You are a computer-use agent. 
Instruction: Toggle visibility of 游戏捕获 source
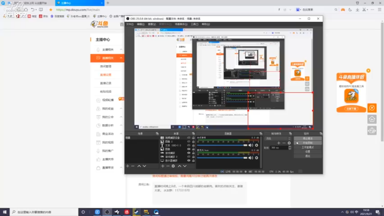coord(189,153)
